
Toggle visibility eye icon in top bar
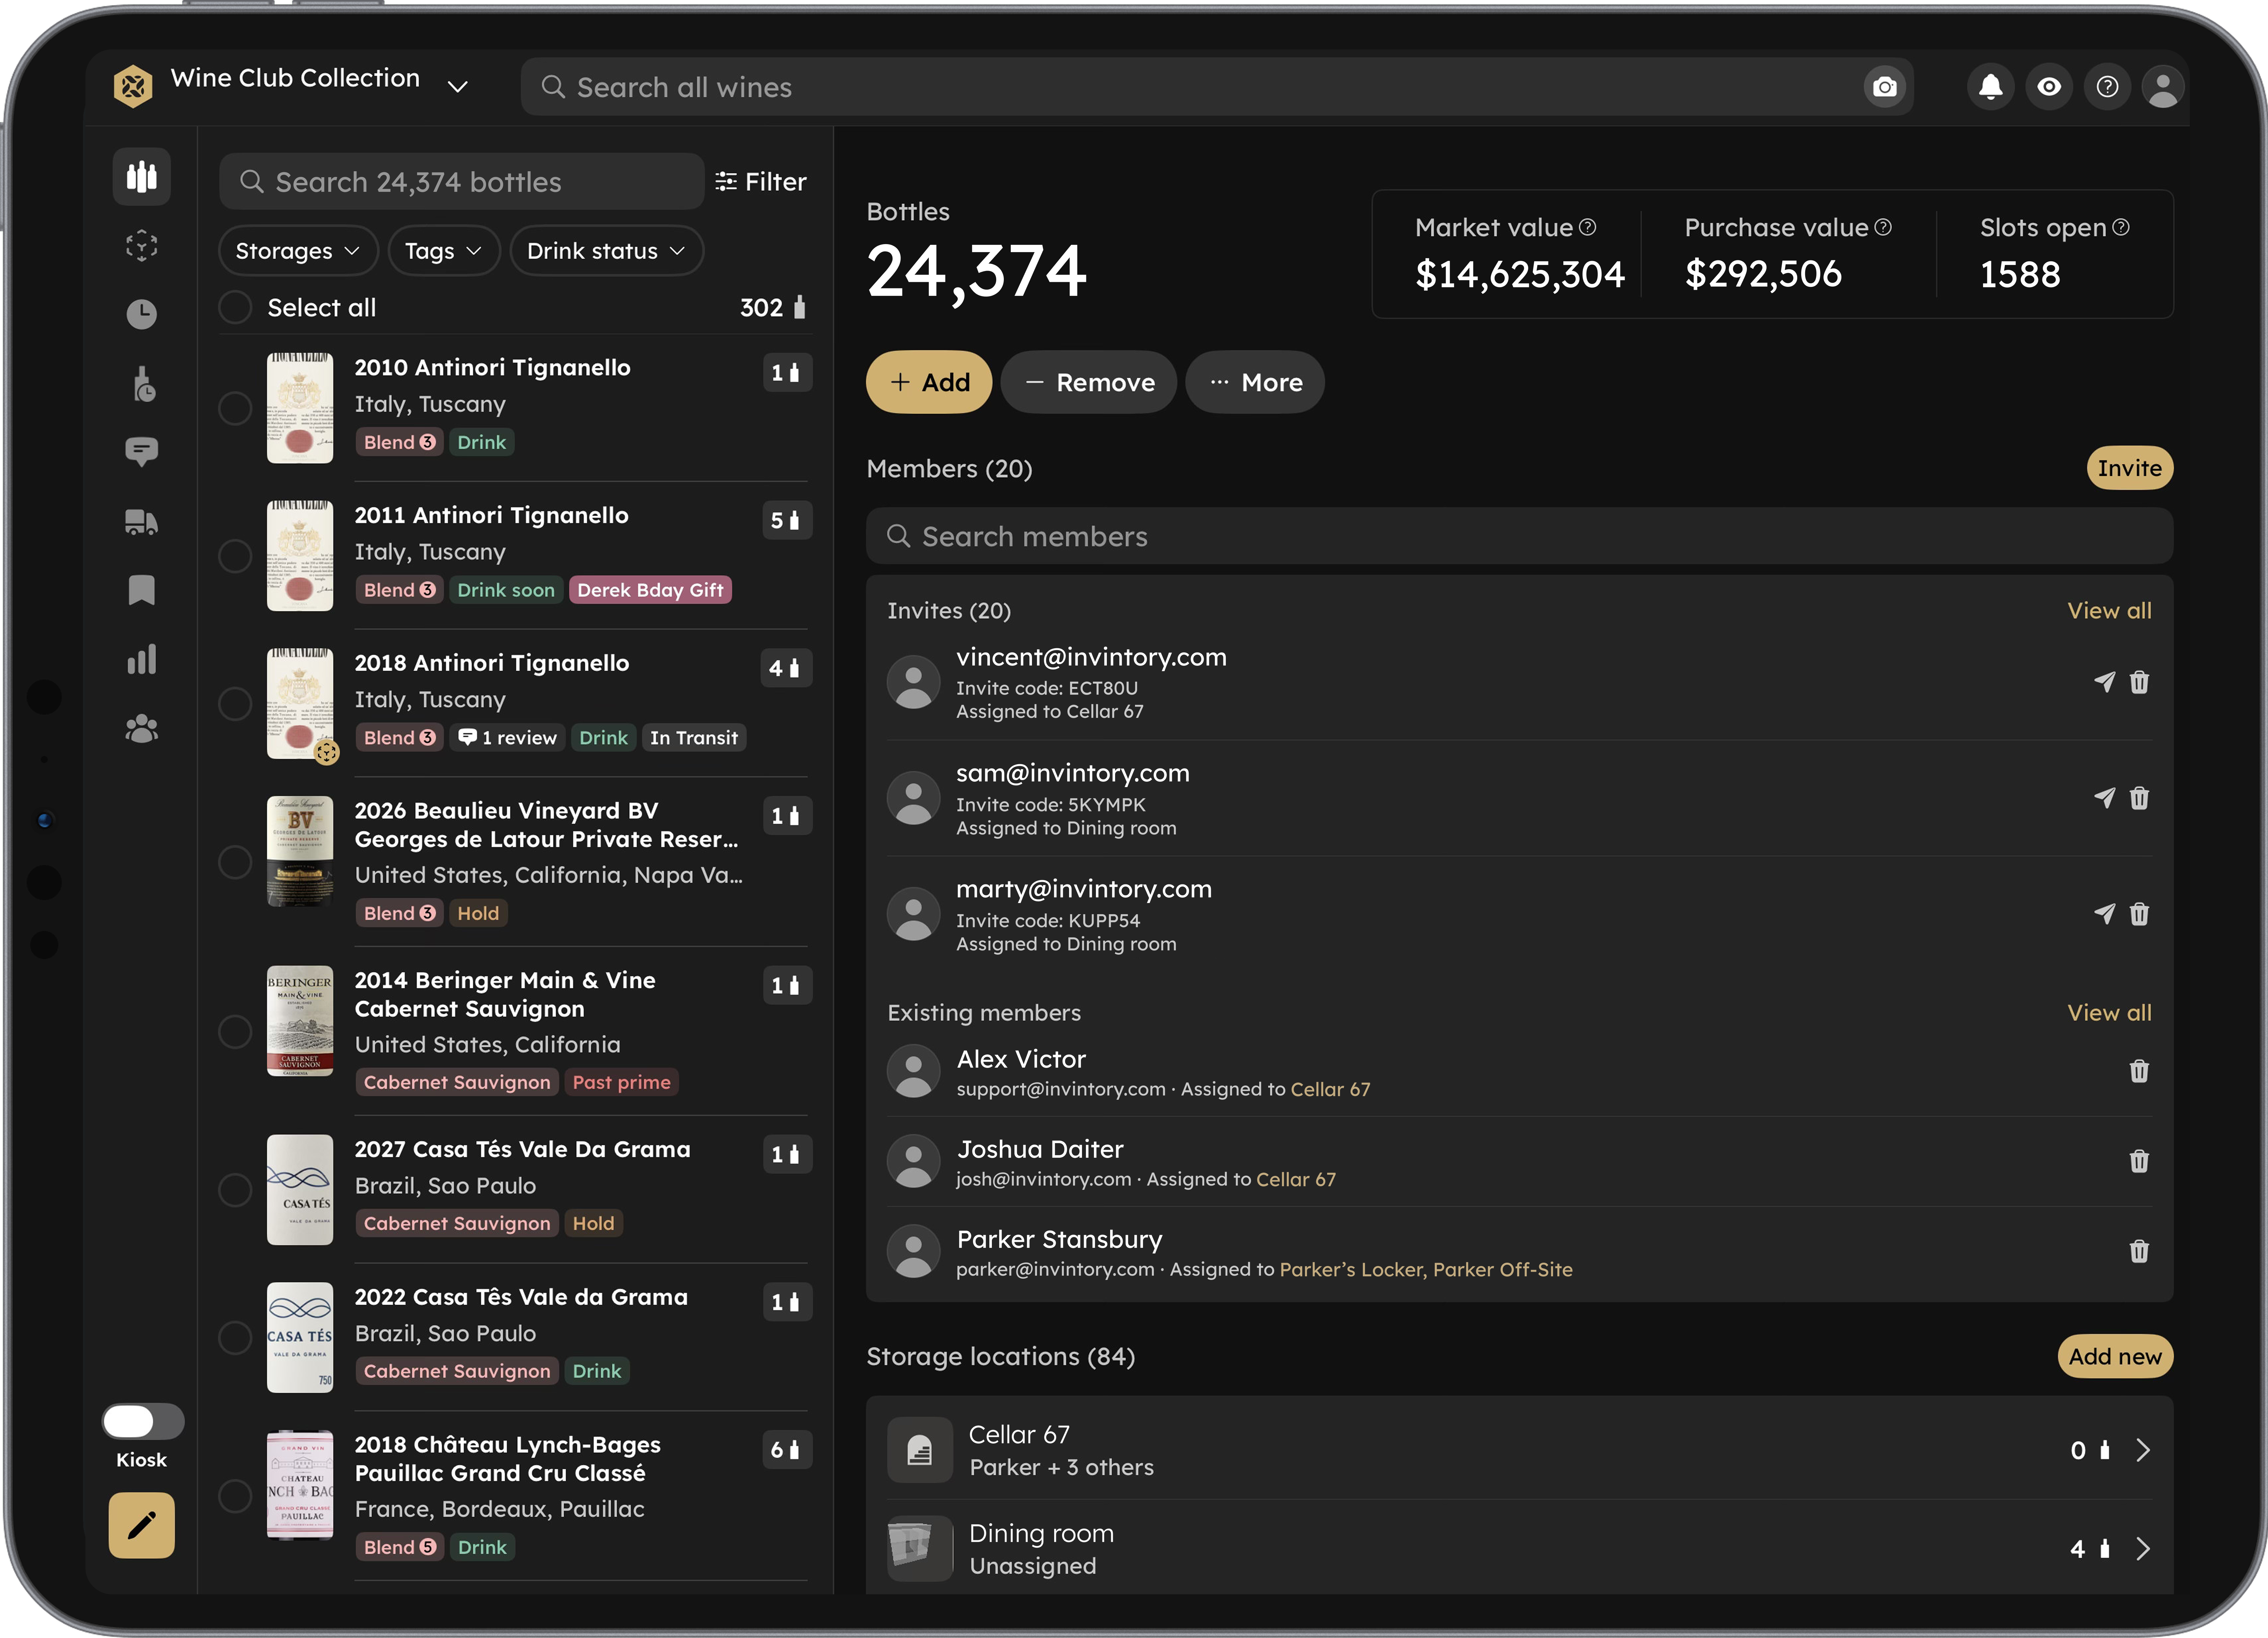click(x=2049, y=87)
